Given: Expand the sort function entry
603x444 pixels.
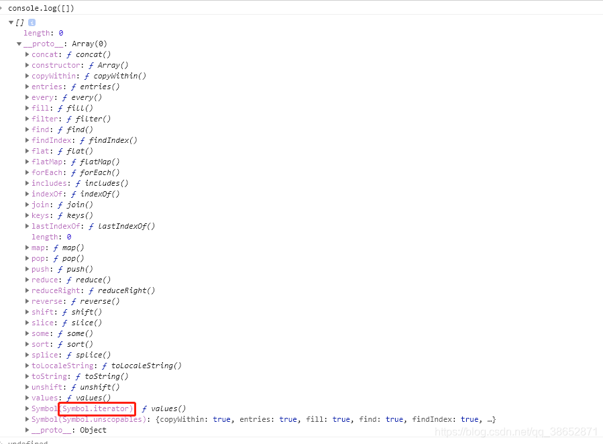Looking at the screenshot, I should pyautogui.click(x=28, y=345).
